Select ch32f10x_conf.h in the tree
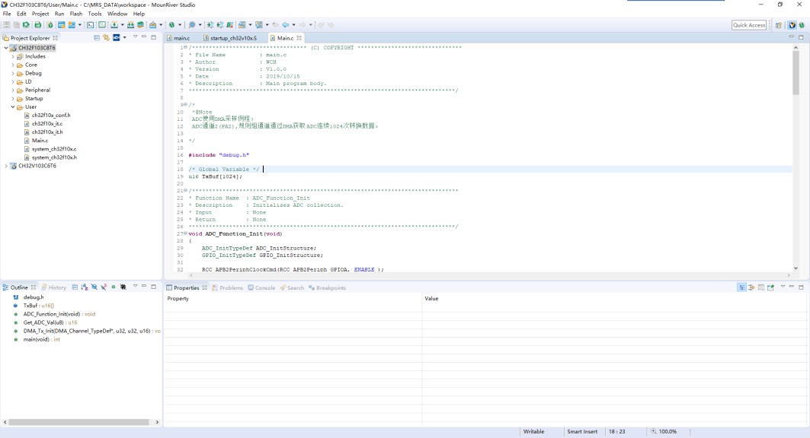The image size is (810, 438). click(x=50, y=116)
